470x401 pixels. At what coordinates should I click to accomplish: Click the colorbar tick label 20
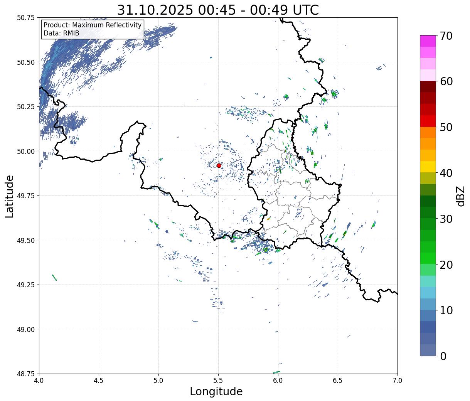coord(446,265)
